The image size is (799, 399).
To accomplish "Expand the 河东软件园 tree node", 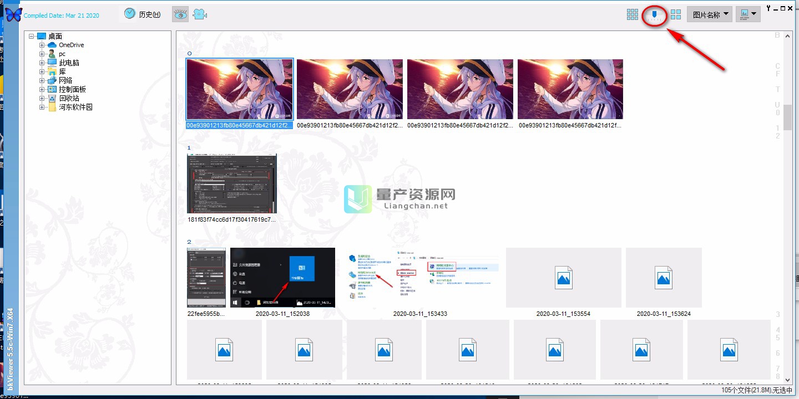I will coord(42,107).
